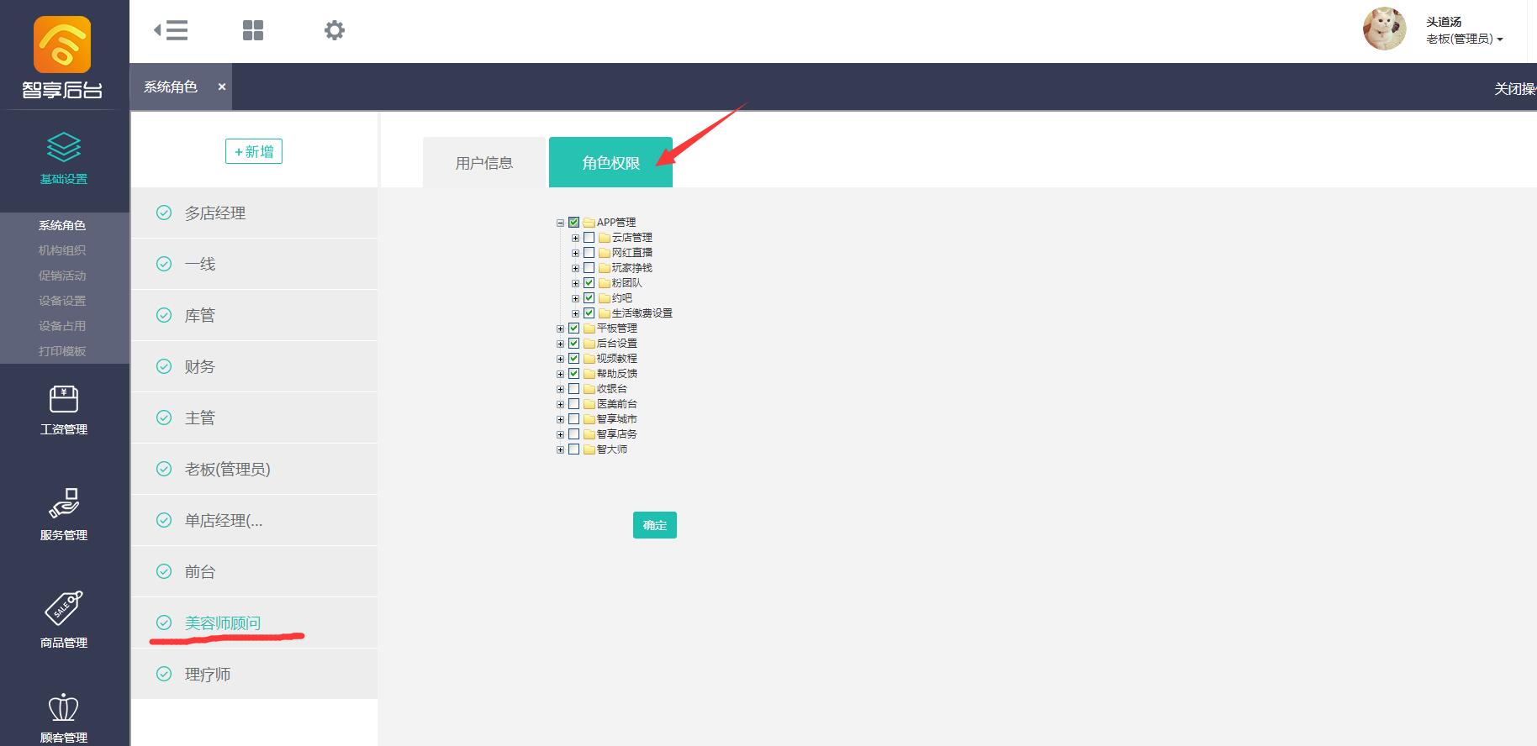Viewport: 1537px width, 746px height.
Task: Open the 老板(管理员) account dropdown
Action: click(x=1464, y=39)
